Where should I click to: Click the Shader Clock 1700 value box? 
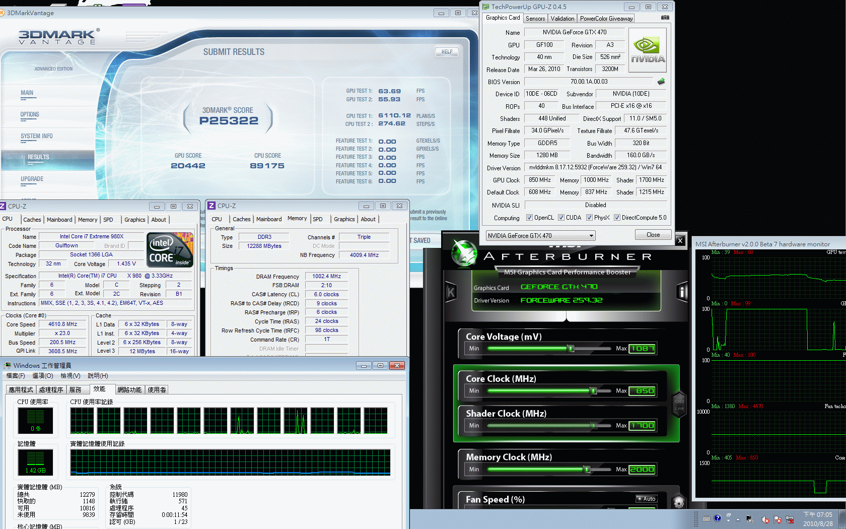pyautogui.click(x=642, y=426)
